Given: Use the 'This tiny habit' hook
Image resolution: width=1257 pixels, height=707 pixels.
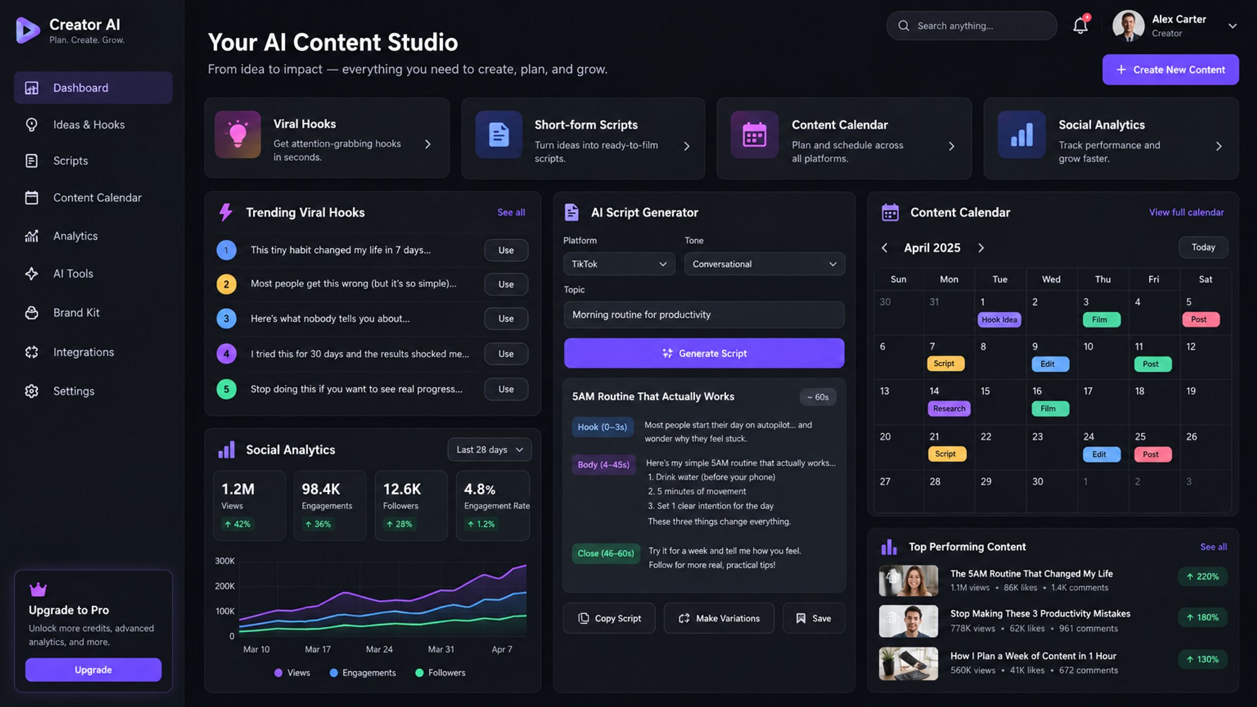Looking at the screenshot, I should [x=506, y=250].
